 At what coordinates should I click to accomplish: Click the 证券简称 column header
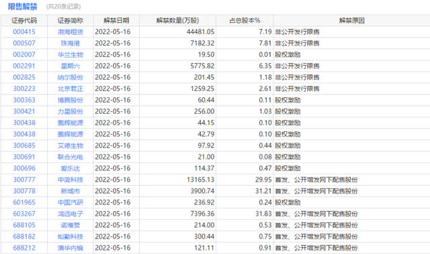(70, 21)
